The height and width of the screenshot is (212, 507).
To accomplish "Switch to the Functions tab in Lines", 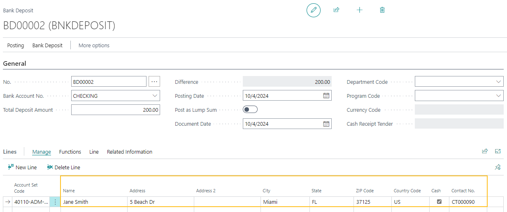I will click(x=70, y=152).
